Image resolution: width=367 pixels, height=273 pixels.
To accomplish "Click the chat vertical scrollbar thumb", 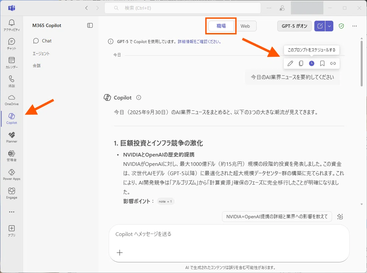I will [362, 63].
